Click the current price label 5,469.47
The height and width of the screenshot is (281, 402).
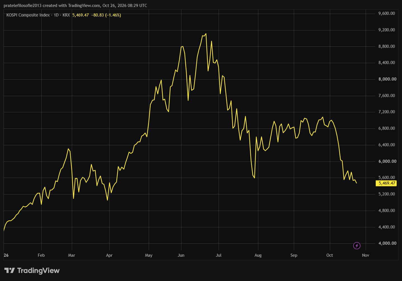click(x=387, y=183)
